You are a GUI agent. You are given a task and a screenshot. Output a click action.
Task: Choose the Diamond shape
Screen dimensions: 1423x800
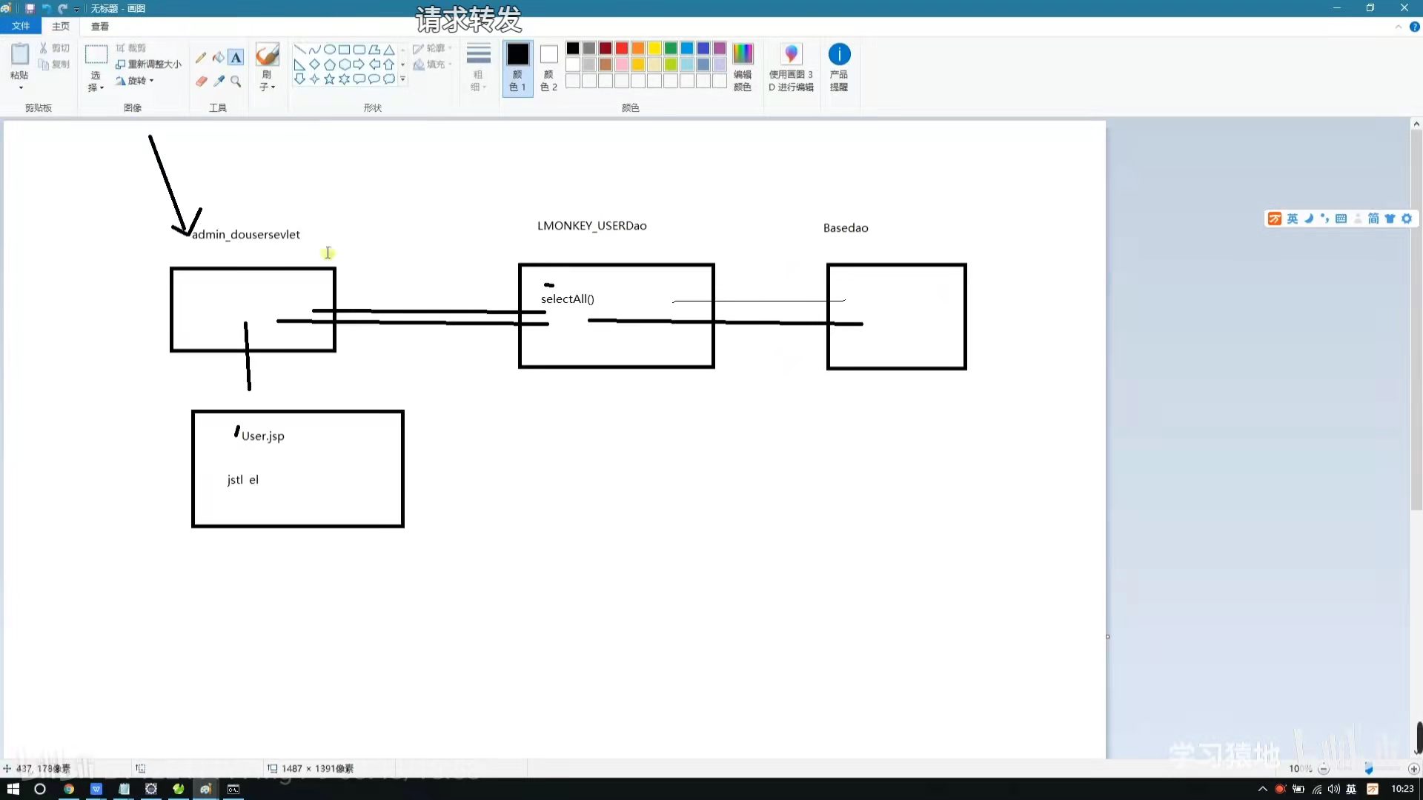pyautogui.click(x=314, y=64)
